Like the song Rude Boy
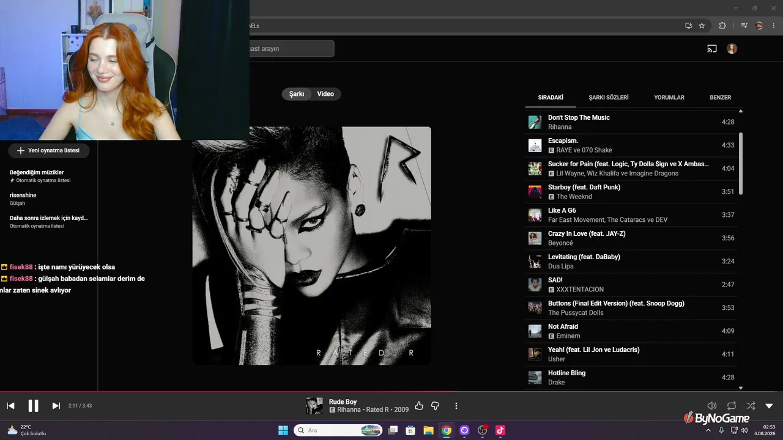Screen dimensions: 783x440 419,406
